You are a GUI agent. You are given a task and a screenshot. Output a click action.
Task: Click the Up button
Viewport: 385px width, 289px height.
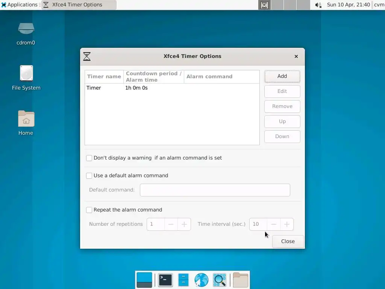coord(282,122)
